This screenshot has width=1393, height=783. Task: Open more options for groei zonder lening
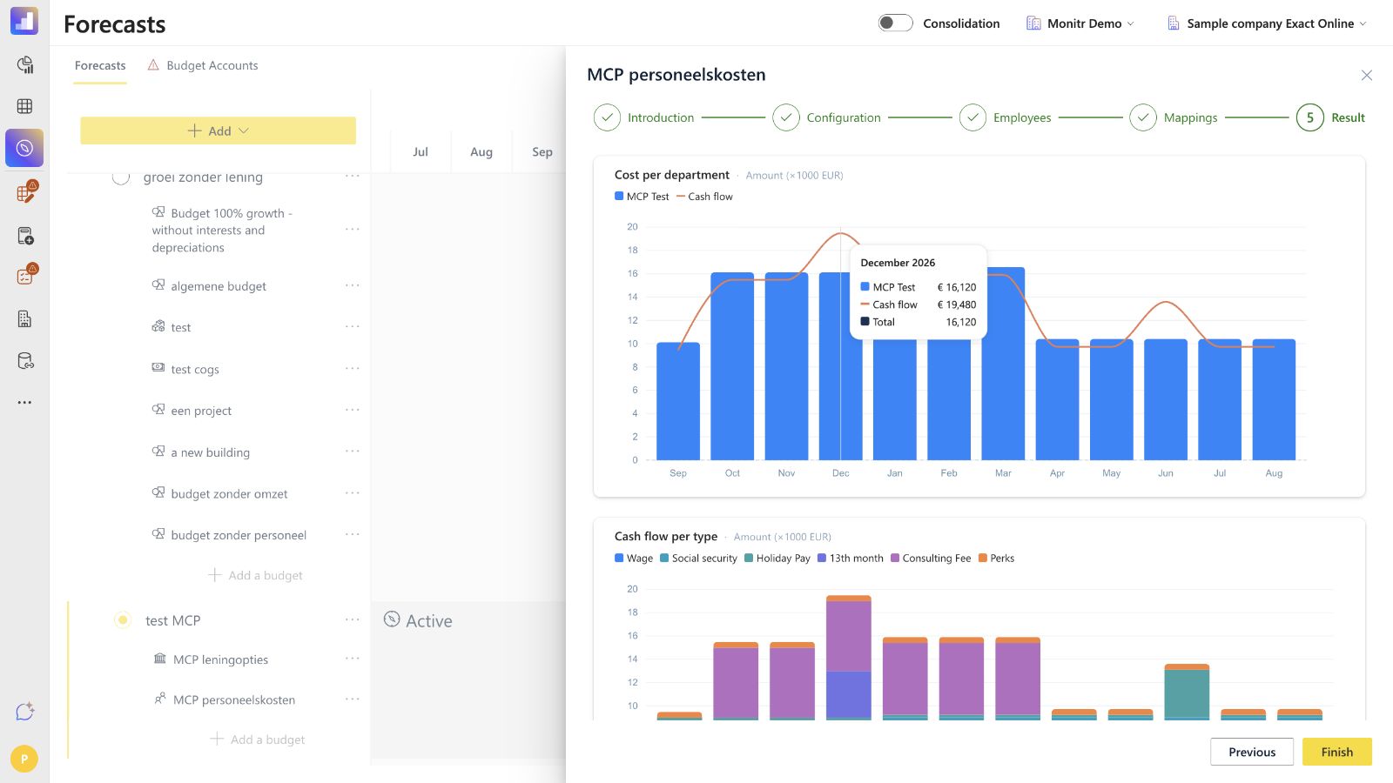pos(353,177)
